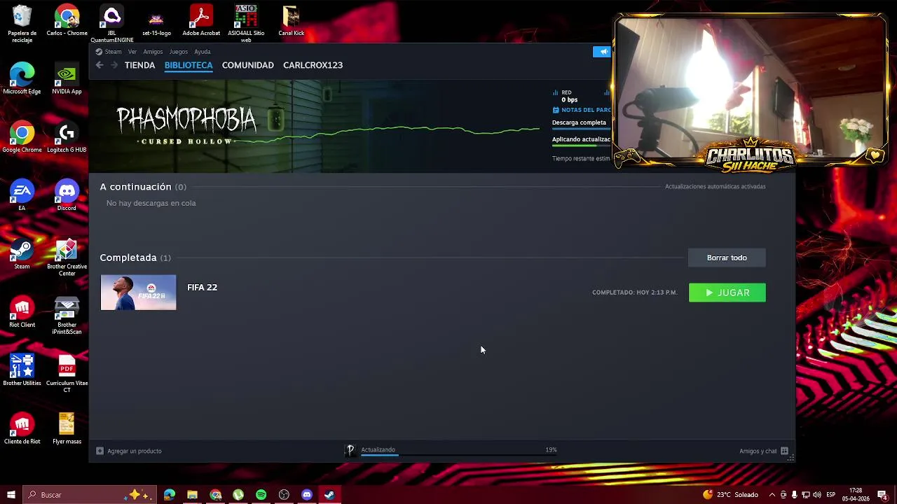Open the Steam menu
Image resolution: width=897 pixels, height=504 pixels.
click(x=109, y=52)
